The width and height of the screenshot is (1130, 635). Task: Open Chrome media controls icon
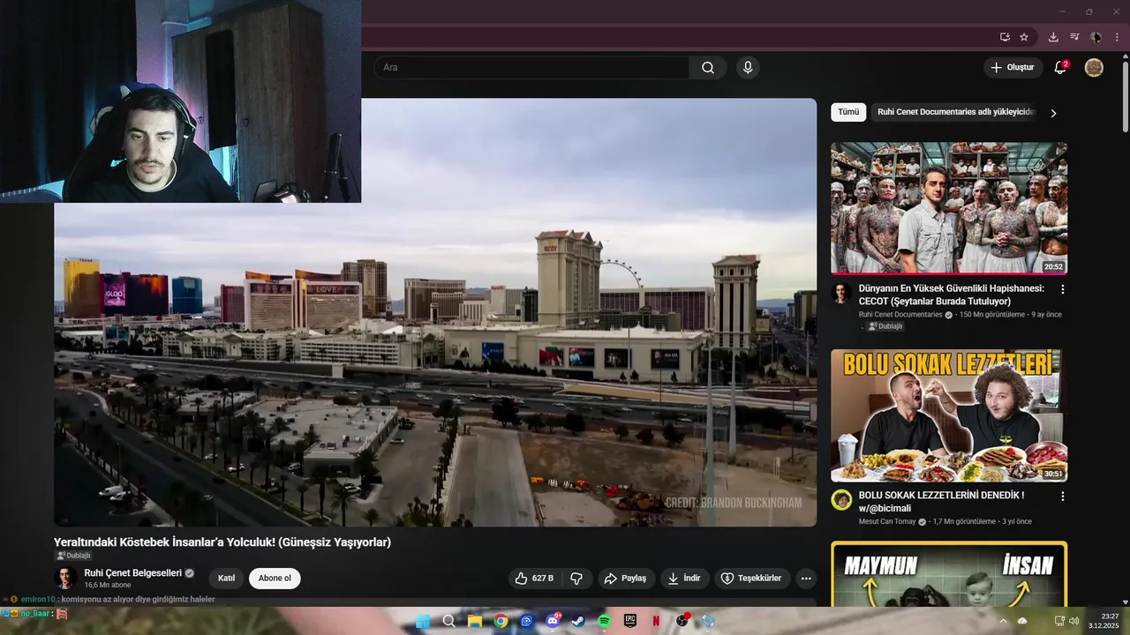click(x=1074, y=37)
